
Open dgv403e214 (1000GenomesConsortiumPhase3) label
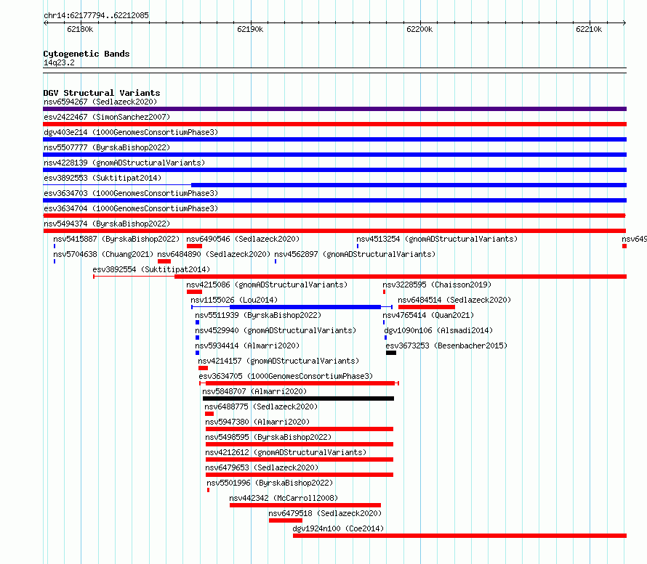tap(131, 132)
